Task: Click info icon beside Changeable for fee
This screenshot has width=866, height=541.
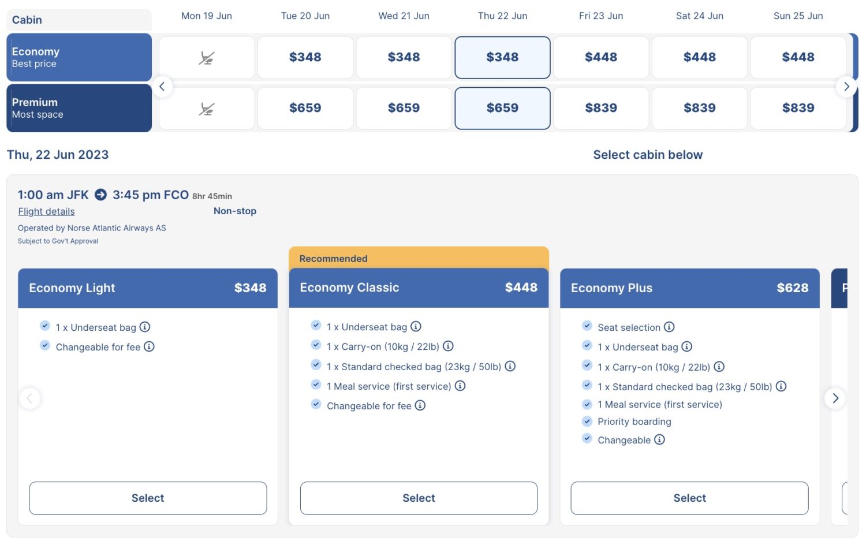Action: [x=150, y=347]
